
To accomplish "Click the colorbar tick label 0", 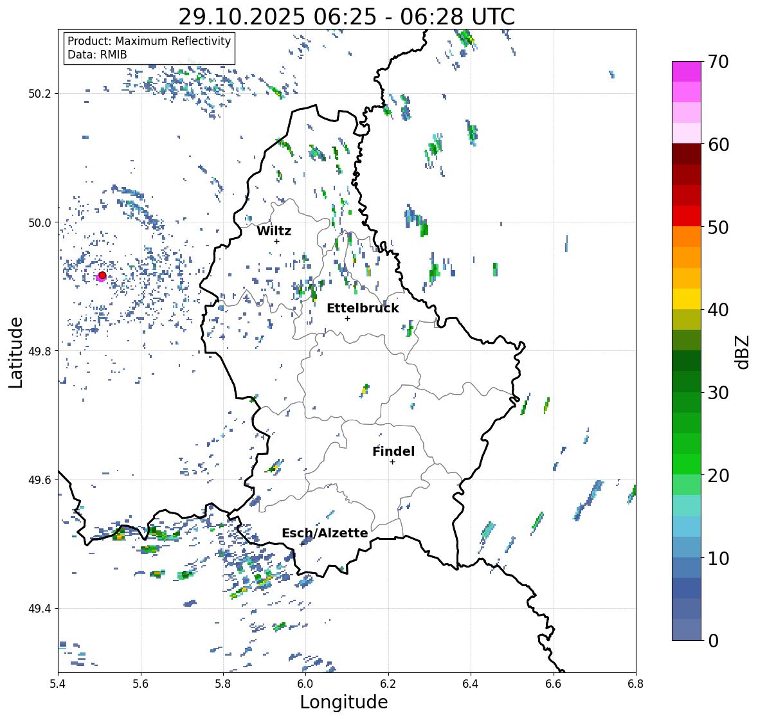I will [713, 641].
